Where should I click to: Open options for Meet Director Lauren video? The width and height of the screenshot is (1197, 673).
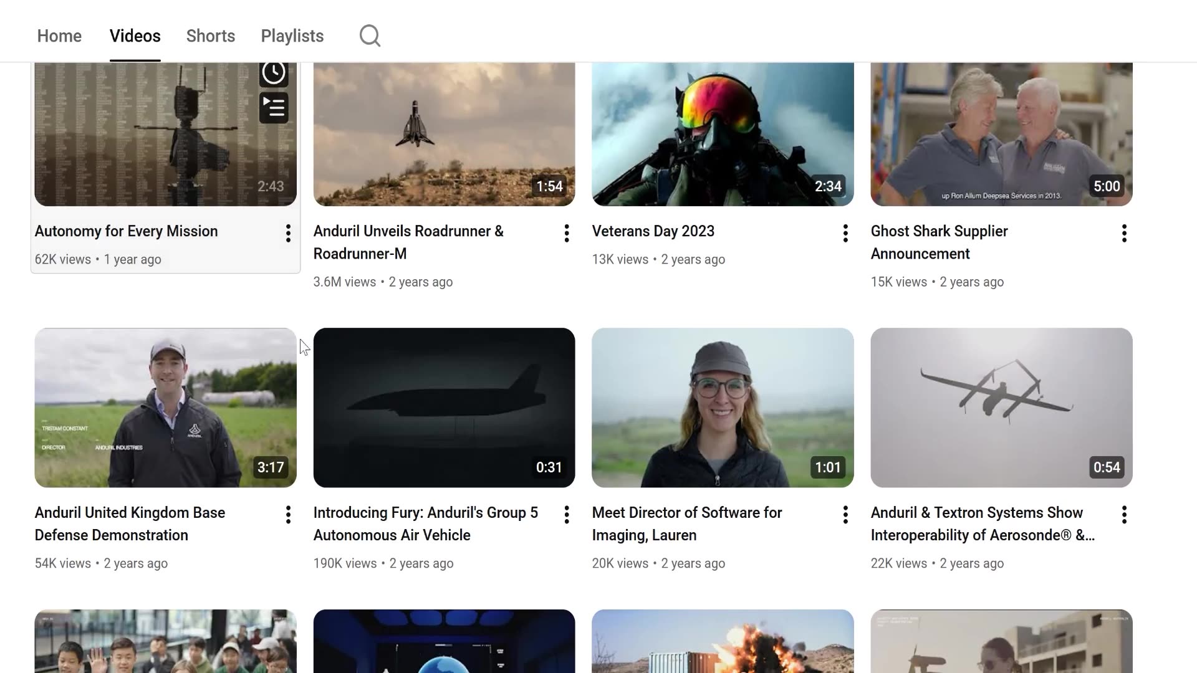point(845,515)
